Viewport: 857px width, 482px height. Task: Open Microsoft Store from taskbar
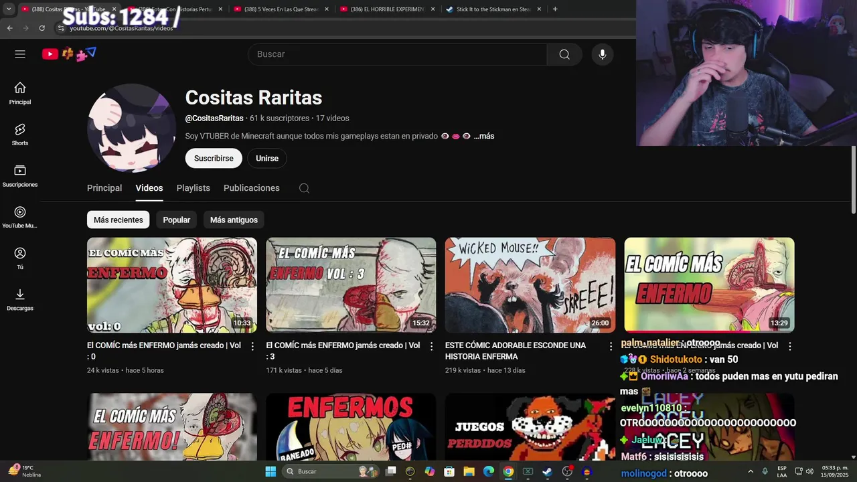449,471
